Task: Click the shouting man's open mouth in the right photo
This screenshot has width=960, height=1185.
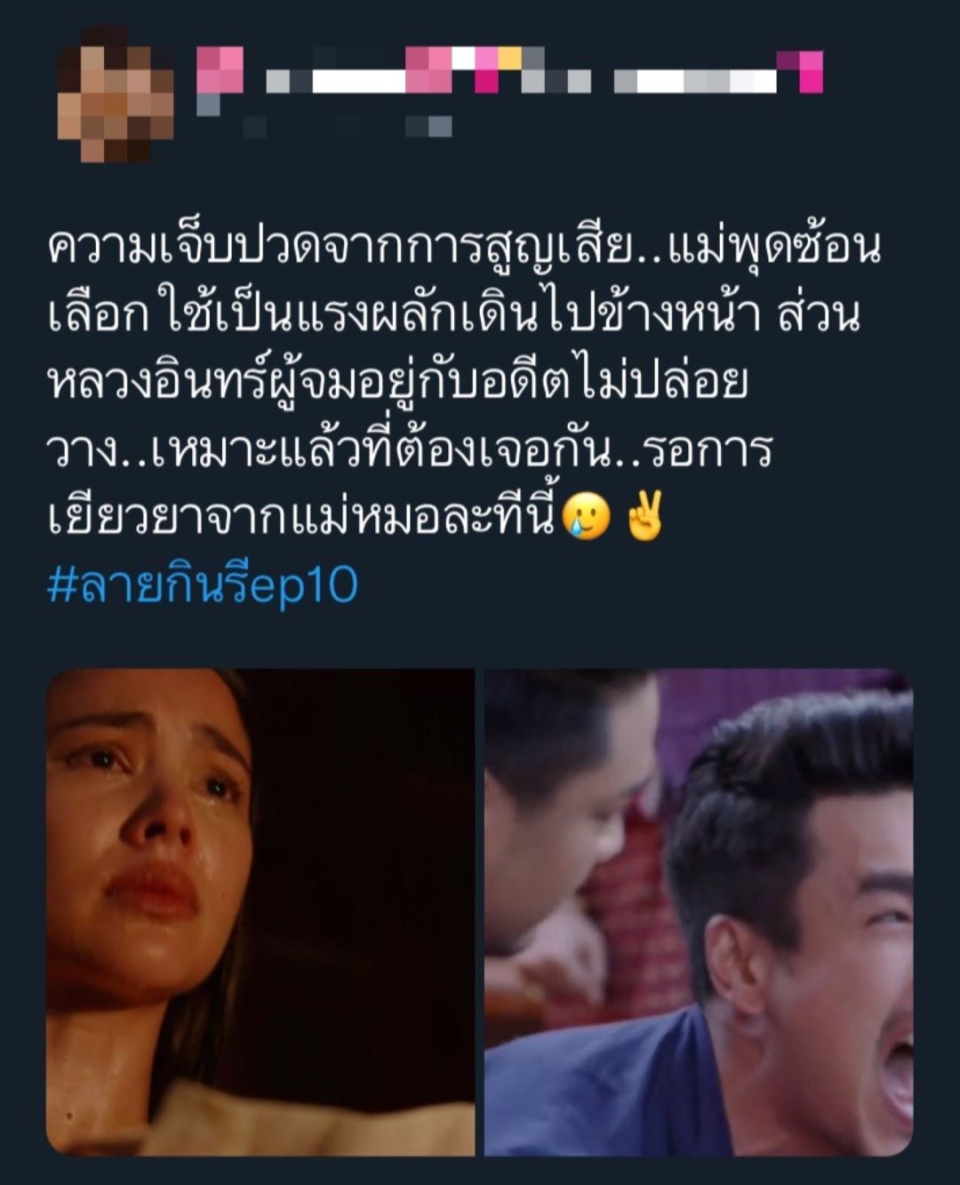Action: (894, 1078)
